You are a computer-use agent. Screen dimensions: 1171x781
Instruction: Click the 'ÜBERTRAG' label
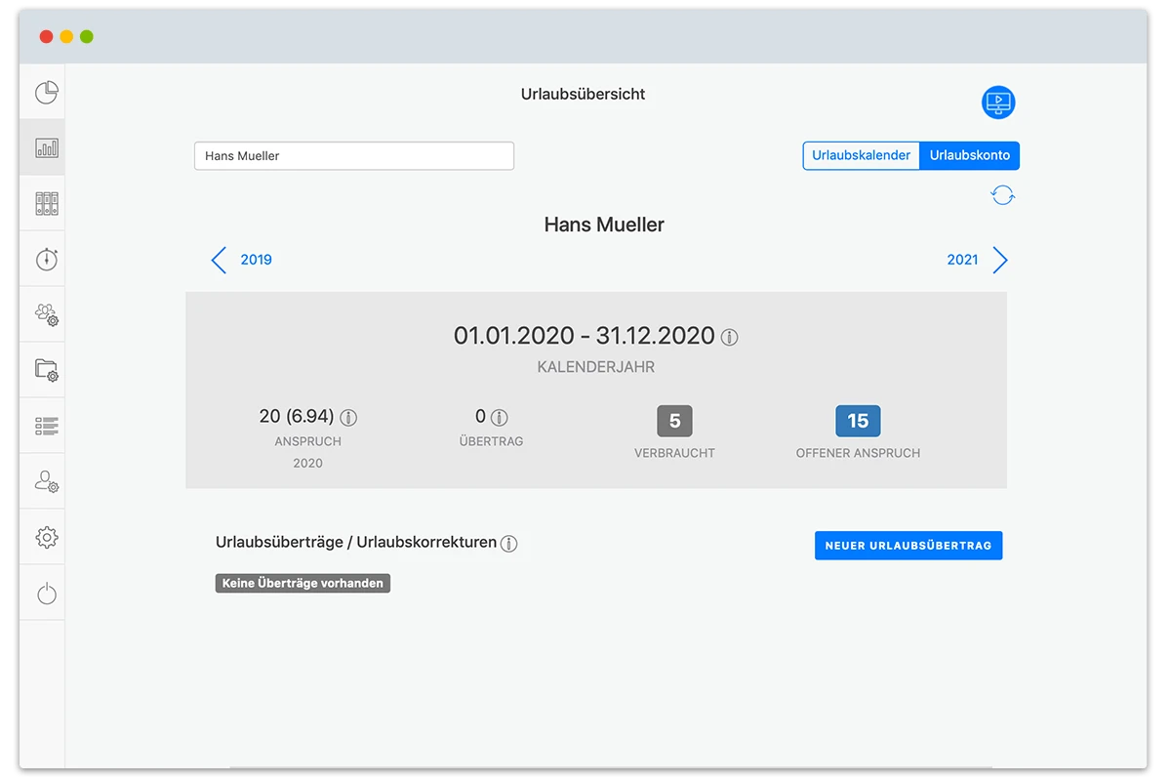(x=491, y=441)
